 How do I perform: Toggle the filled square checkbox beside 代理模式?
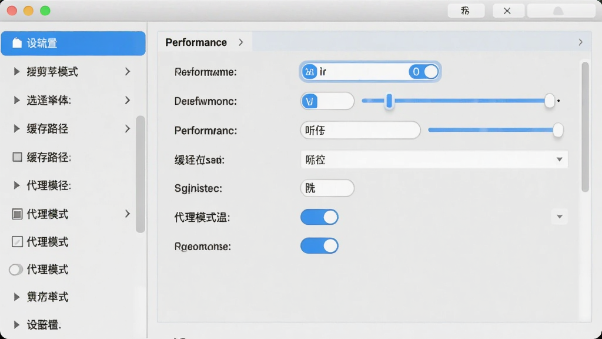click(x=17, y=214)
